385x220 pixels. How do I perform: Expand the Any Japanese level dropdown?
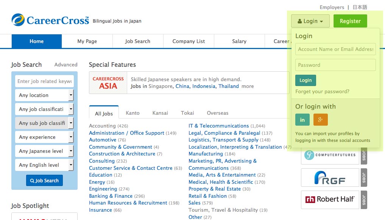coord(44,151)
